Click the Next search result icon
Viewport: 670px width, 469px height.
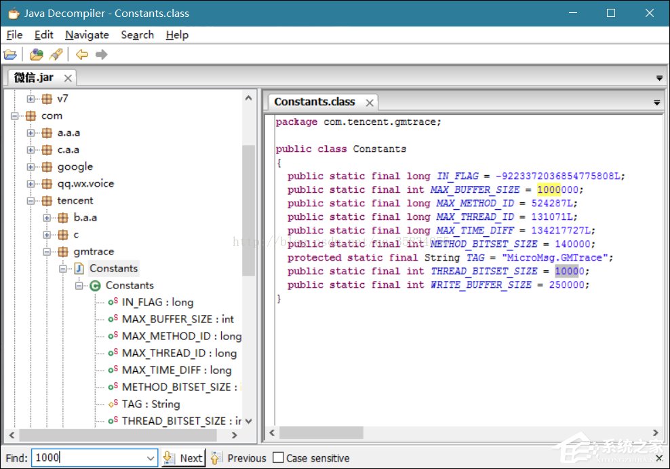(169, 458)
